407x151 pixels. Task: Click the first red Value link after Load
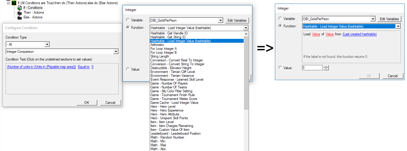click(x=316, y=34)
